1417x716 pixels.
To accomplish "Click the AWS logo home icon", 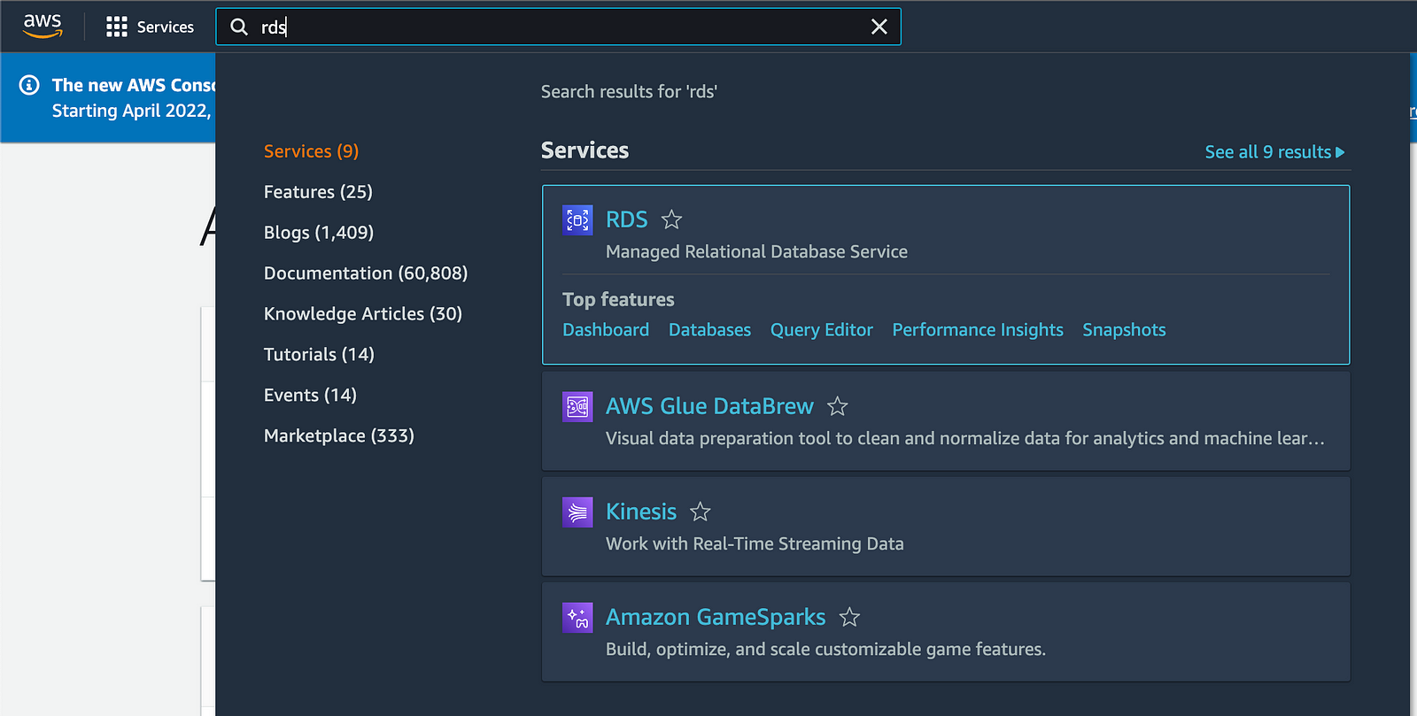I will (x=43, y=26).
